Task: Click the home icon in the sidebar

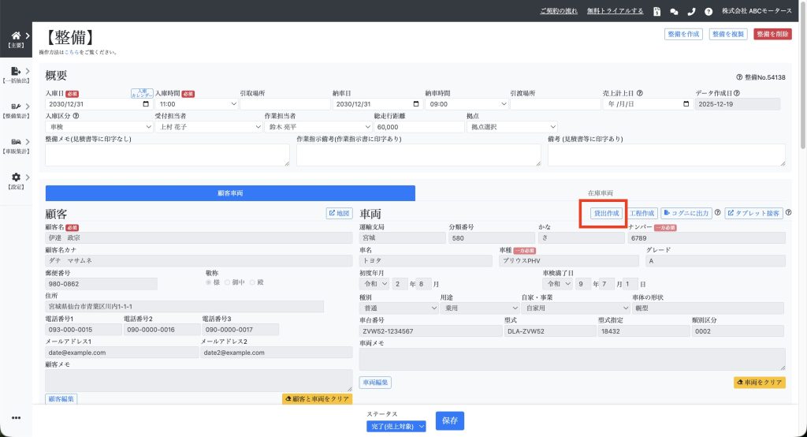Action: pyautogui.click(x=16, y=35)
